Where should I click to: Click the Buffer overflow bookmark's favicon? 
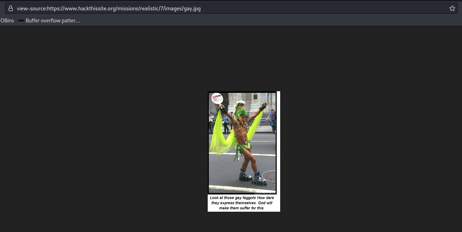click(x=21, y=21)
